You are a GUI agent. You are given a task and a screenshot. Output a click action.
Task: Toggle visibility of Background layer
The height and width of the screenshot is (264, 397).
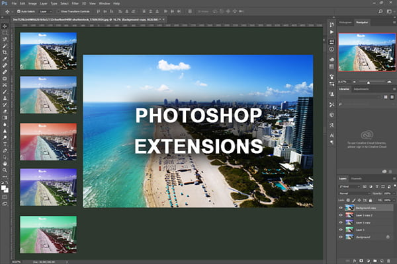pos(341,237)
